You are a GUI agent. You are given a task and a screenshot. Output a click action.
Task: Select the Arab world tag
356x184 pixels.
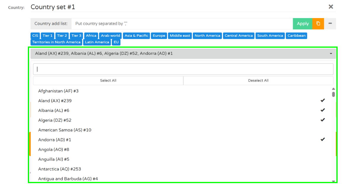tap(110, 36)
